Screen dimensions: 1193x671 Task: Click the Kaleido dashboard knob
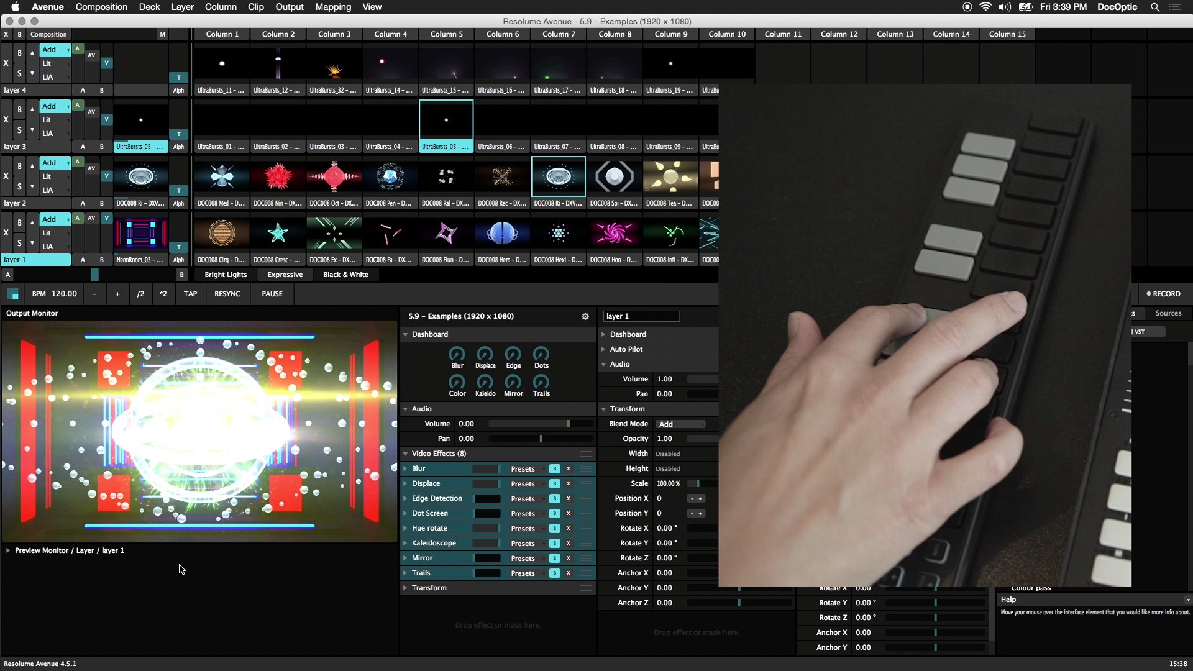tap(485, 382)
